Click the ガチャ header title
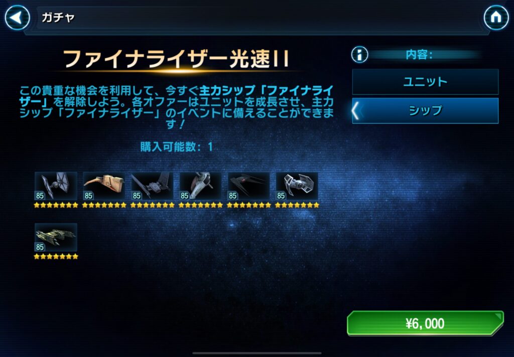 tap(58, 18)
